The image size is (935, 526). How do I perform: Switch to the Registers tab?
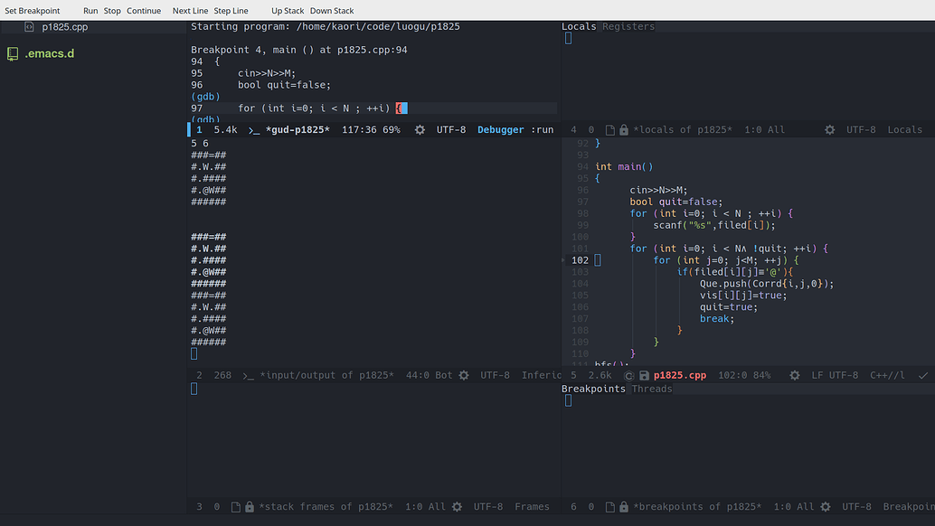point(628,25)
